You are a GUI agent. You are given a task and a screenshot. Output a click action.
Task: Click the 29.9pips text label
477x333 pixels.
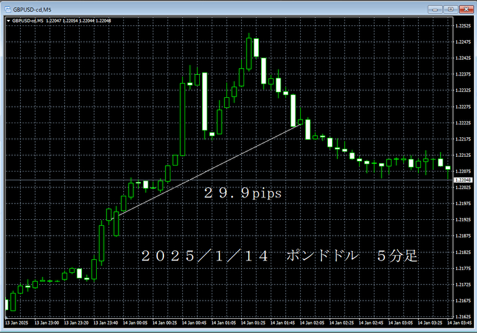pos(242,193)
